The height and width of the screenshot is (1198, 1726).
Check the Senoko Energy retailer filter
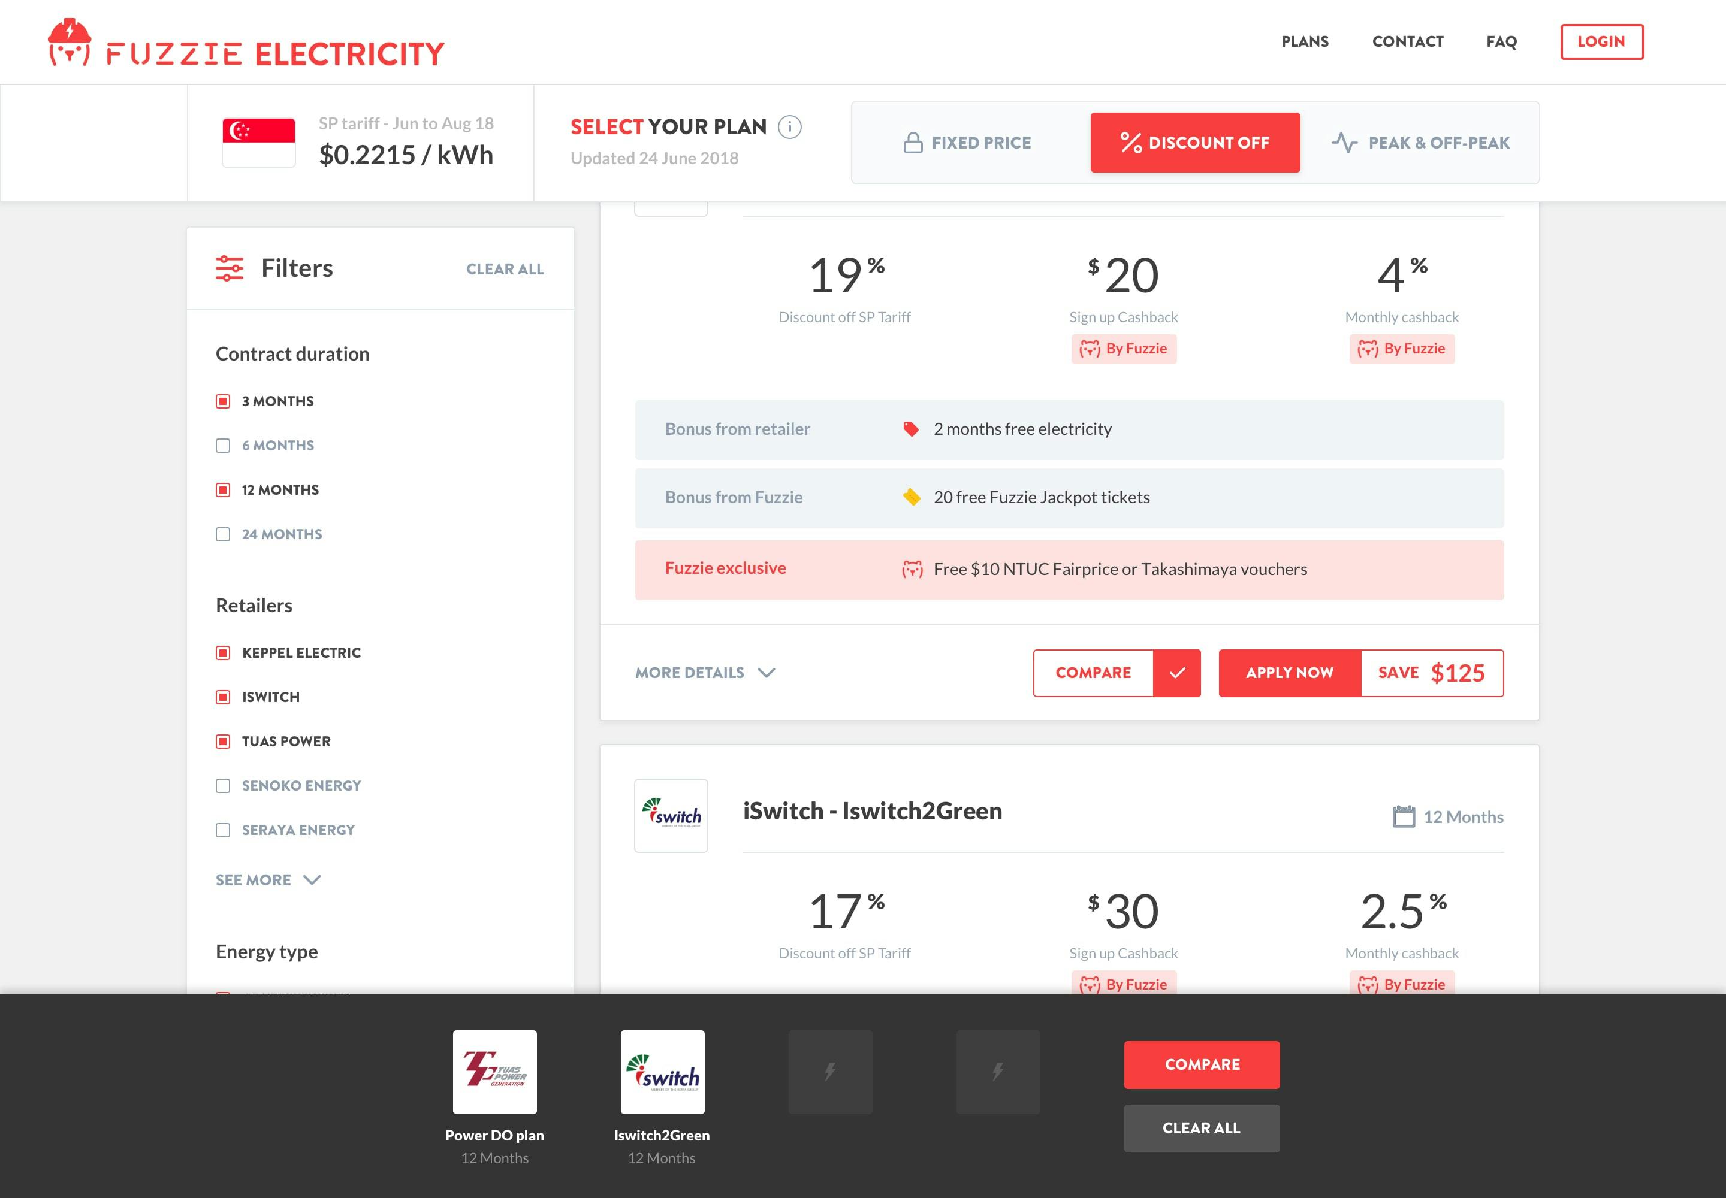coord(223,785)
